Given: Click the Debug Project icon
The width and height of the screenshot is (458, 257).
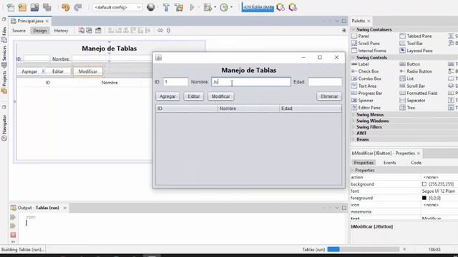Looking at the screenshot, I should [x=208, y=7].
